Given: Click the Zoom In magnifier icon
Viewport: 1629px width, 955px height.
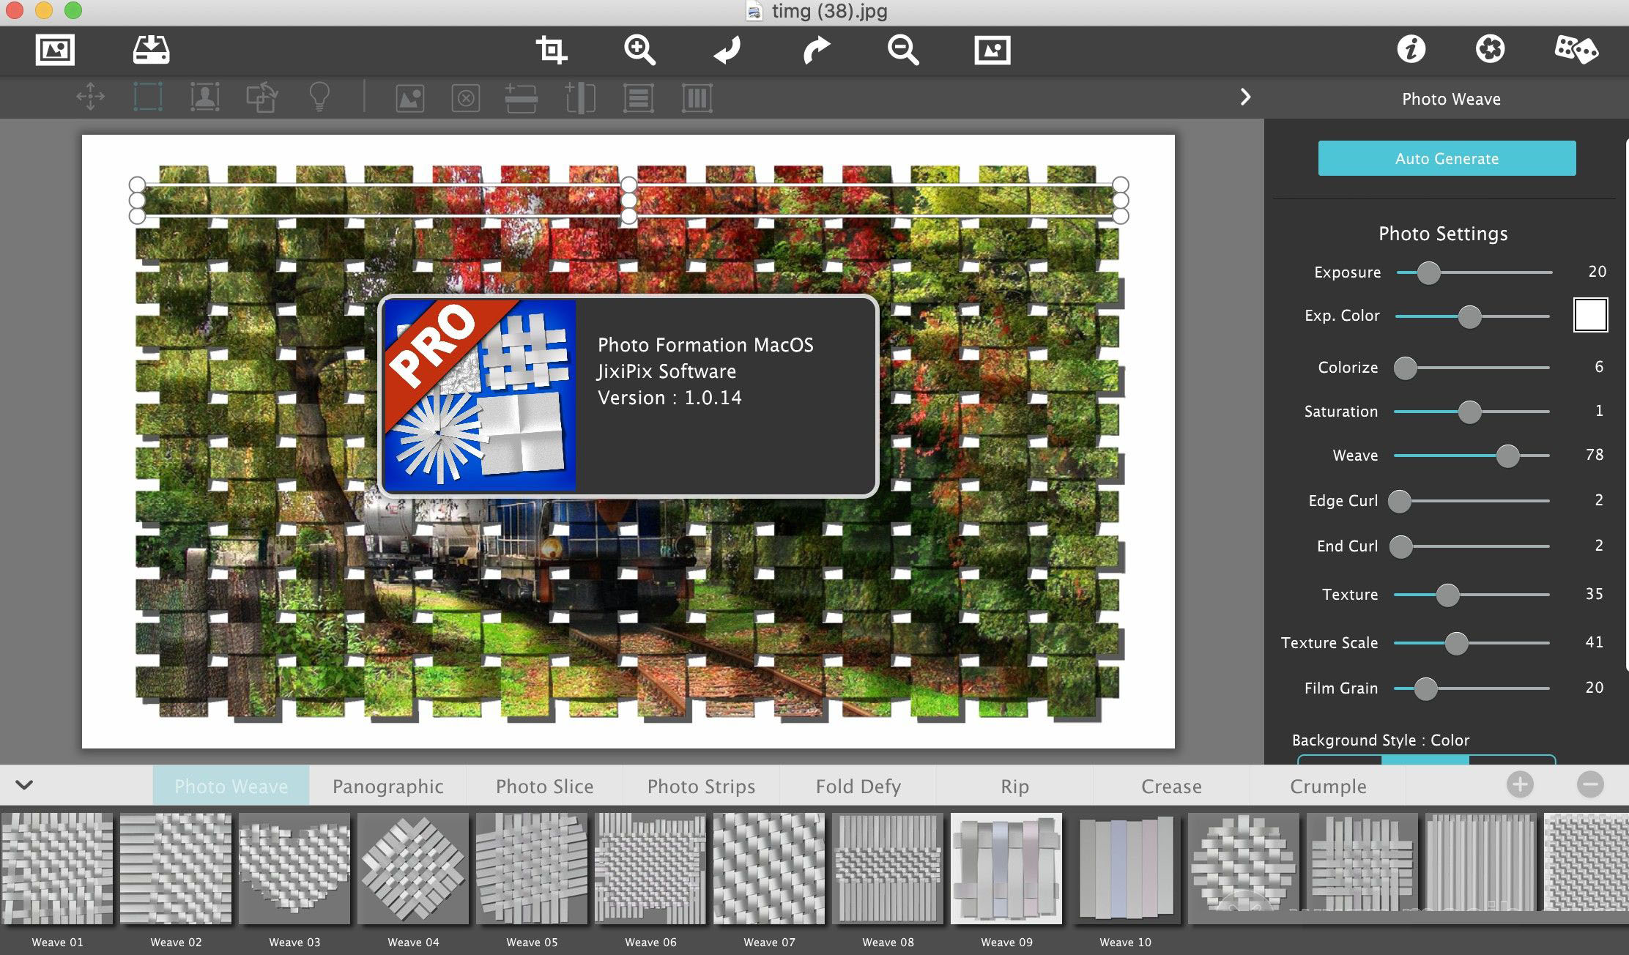Looking at the screenshot, I should 639,50.
